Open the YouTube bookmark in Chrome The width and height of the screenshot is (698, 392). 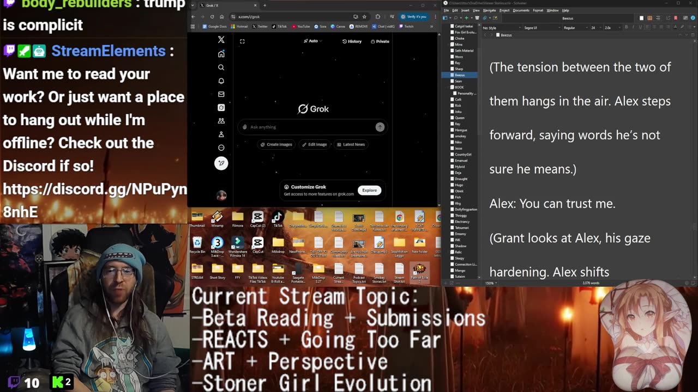click(301, 26)
